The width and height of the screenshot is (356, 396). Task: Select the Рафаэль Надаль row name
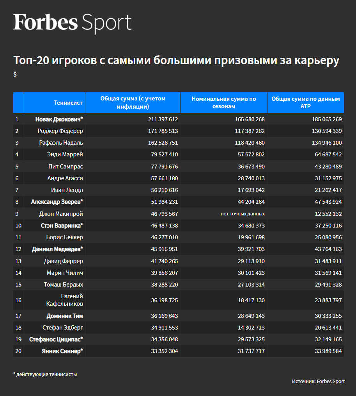point(61,143)
